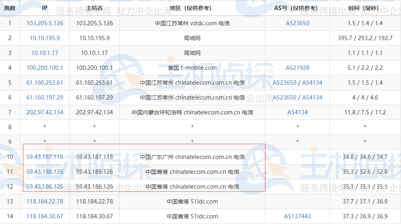Click region cell 中国江苏常州 vzidc.com 电信

[x=192, y=23]
